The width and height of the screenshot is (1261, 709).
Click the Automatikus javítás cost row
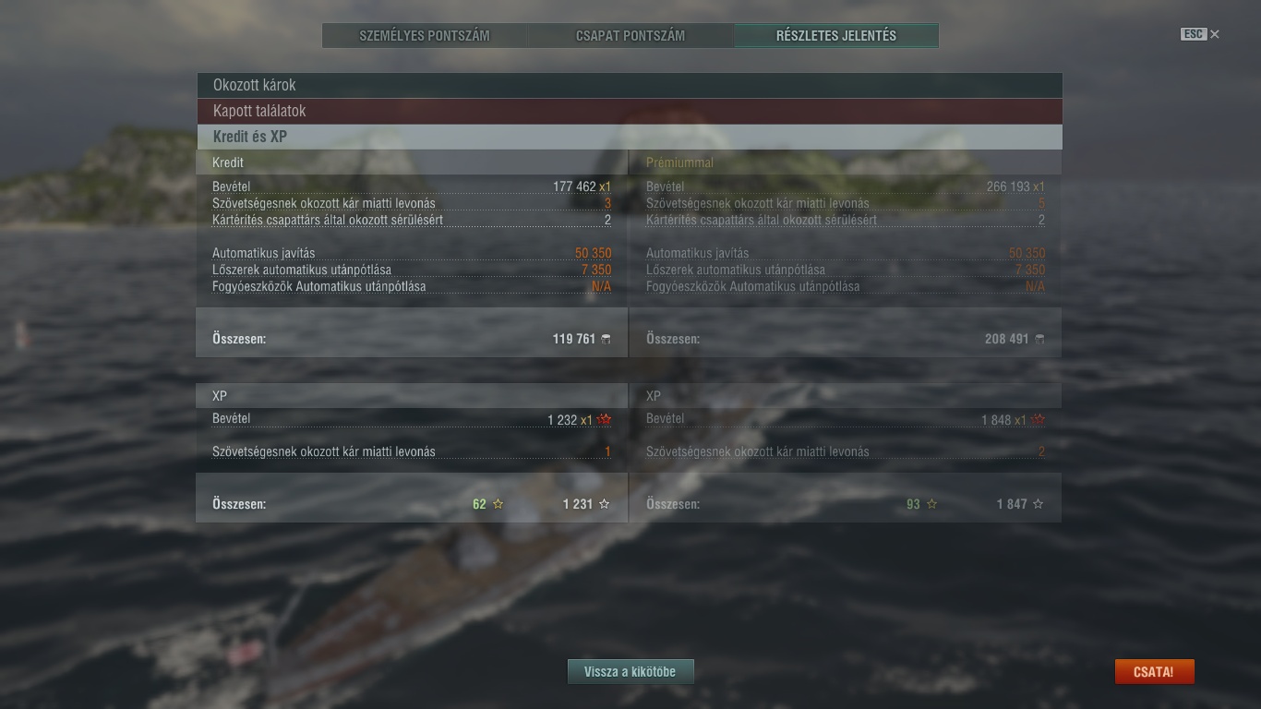tap(412, 253)
